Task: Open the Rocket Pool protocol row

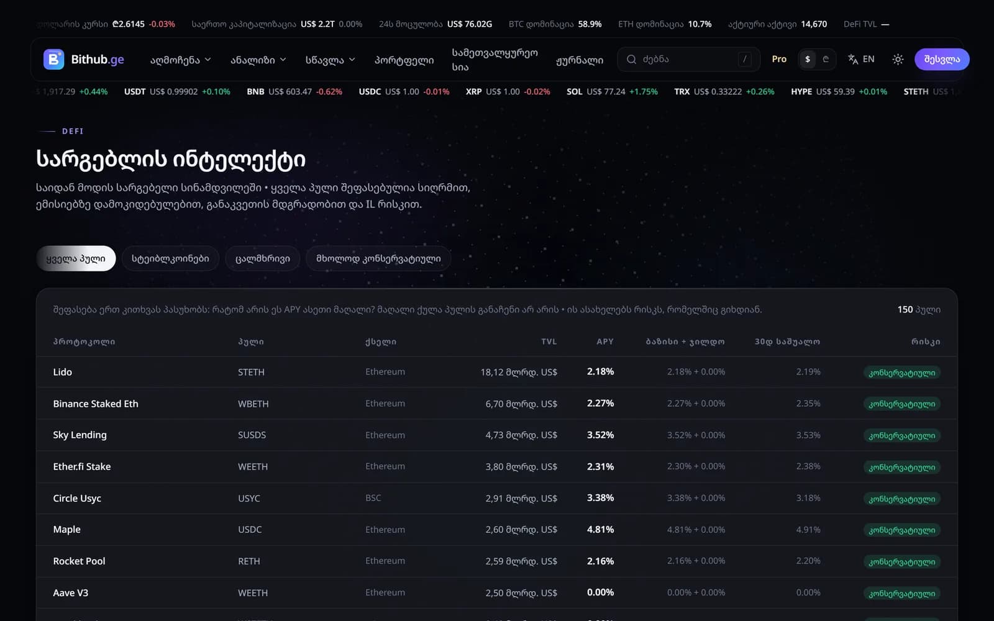Action: (496, 561)
